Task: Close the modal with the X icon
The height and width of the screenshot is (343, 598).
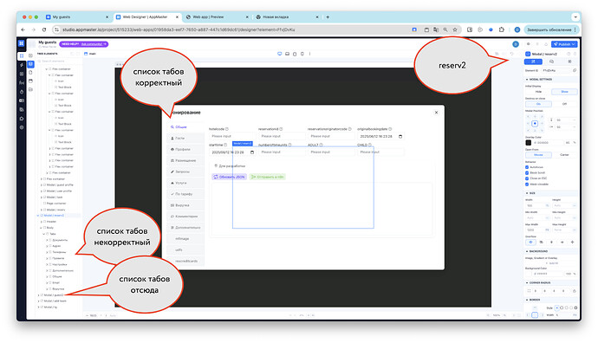Action: (x=436, y=113)
